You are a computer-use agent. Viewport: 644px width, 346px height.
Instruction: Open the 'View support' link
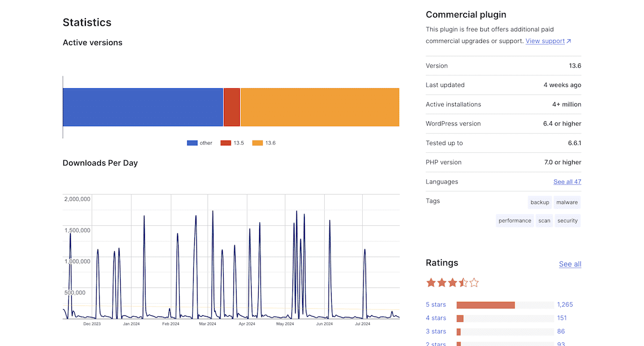(x=545, y=41)
